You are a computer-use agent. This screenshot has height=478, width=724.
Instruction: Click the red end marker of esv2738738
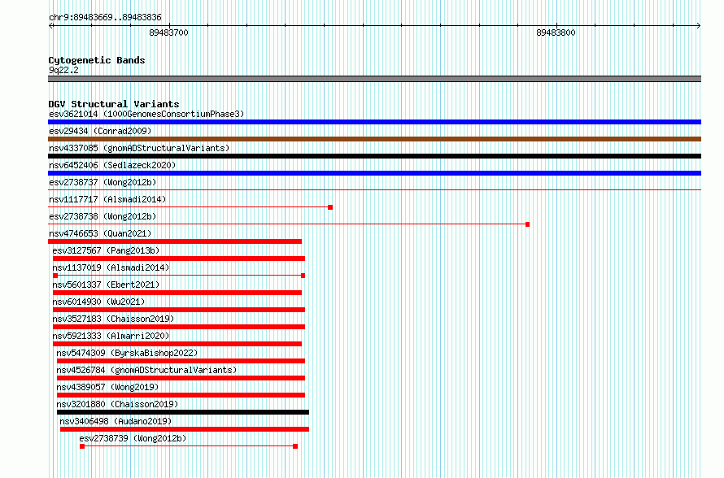[527, 224]
